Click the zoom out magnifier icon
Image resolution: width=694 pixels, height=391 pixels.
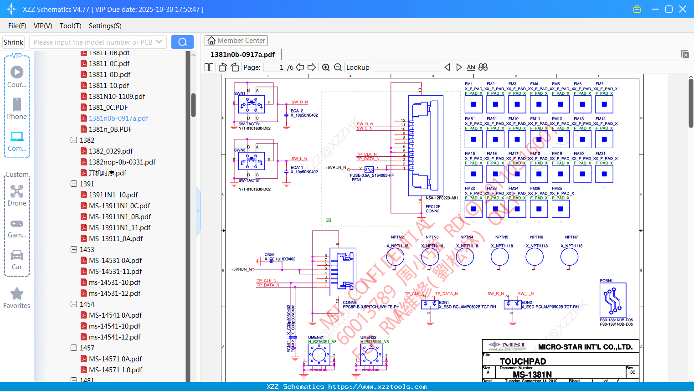338,67
